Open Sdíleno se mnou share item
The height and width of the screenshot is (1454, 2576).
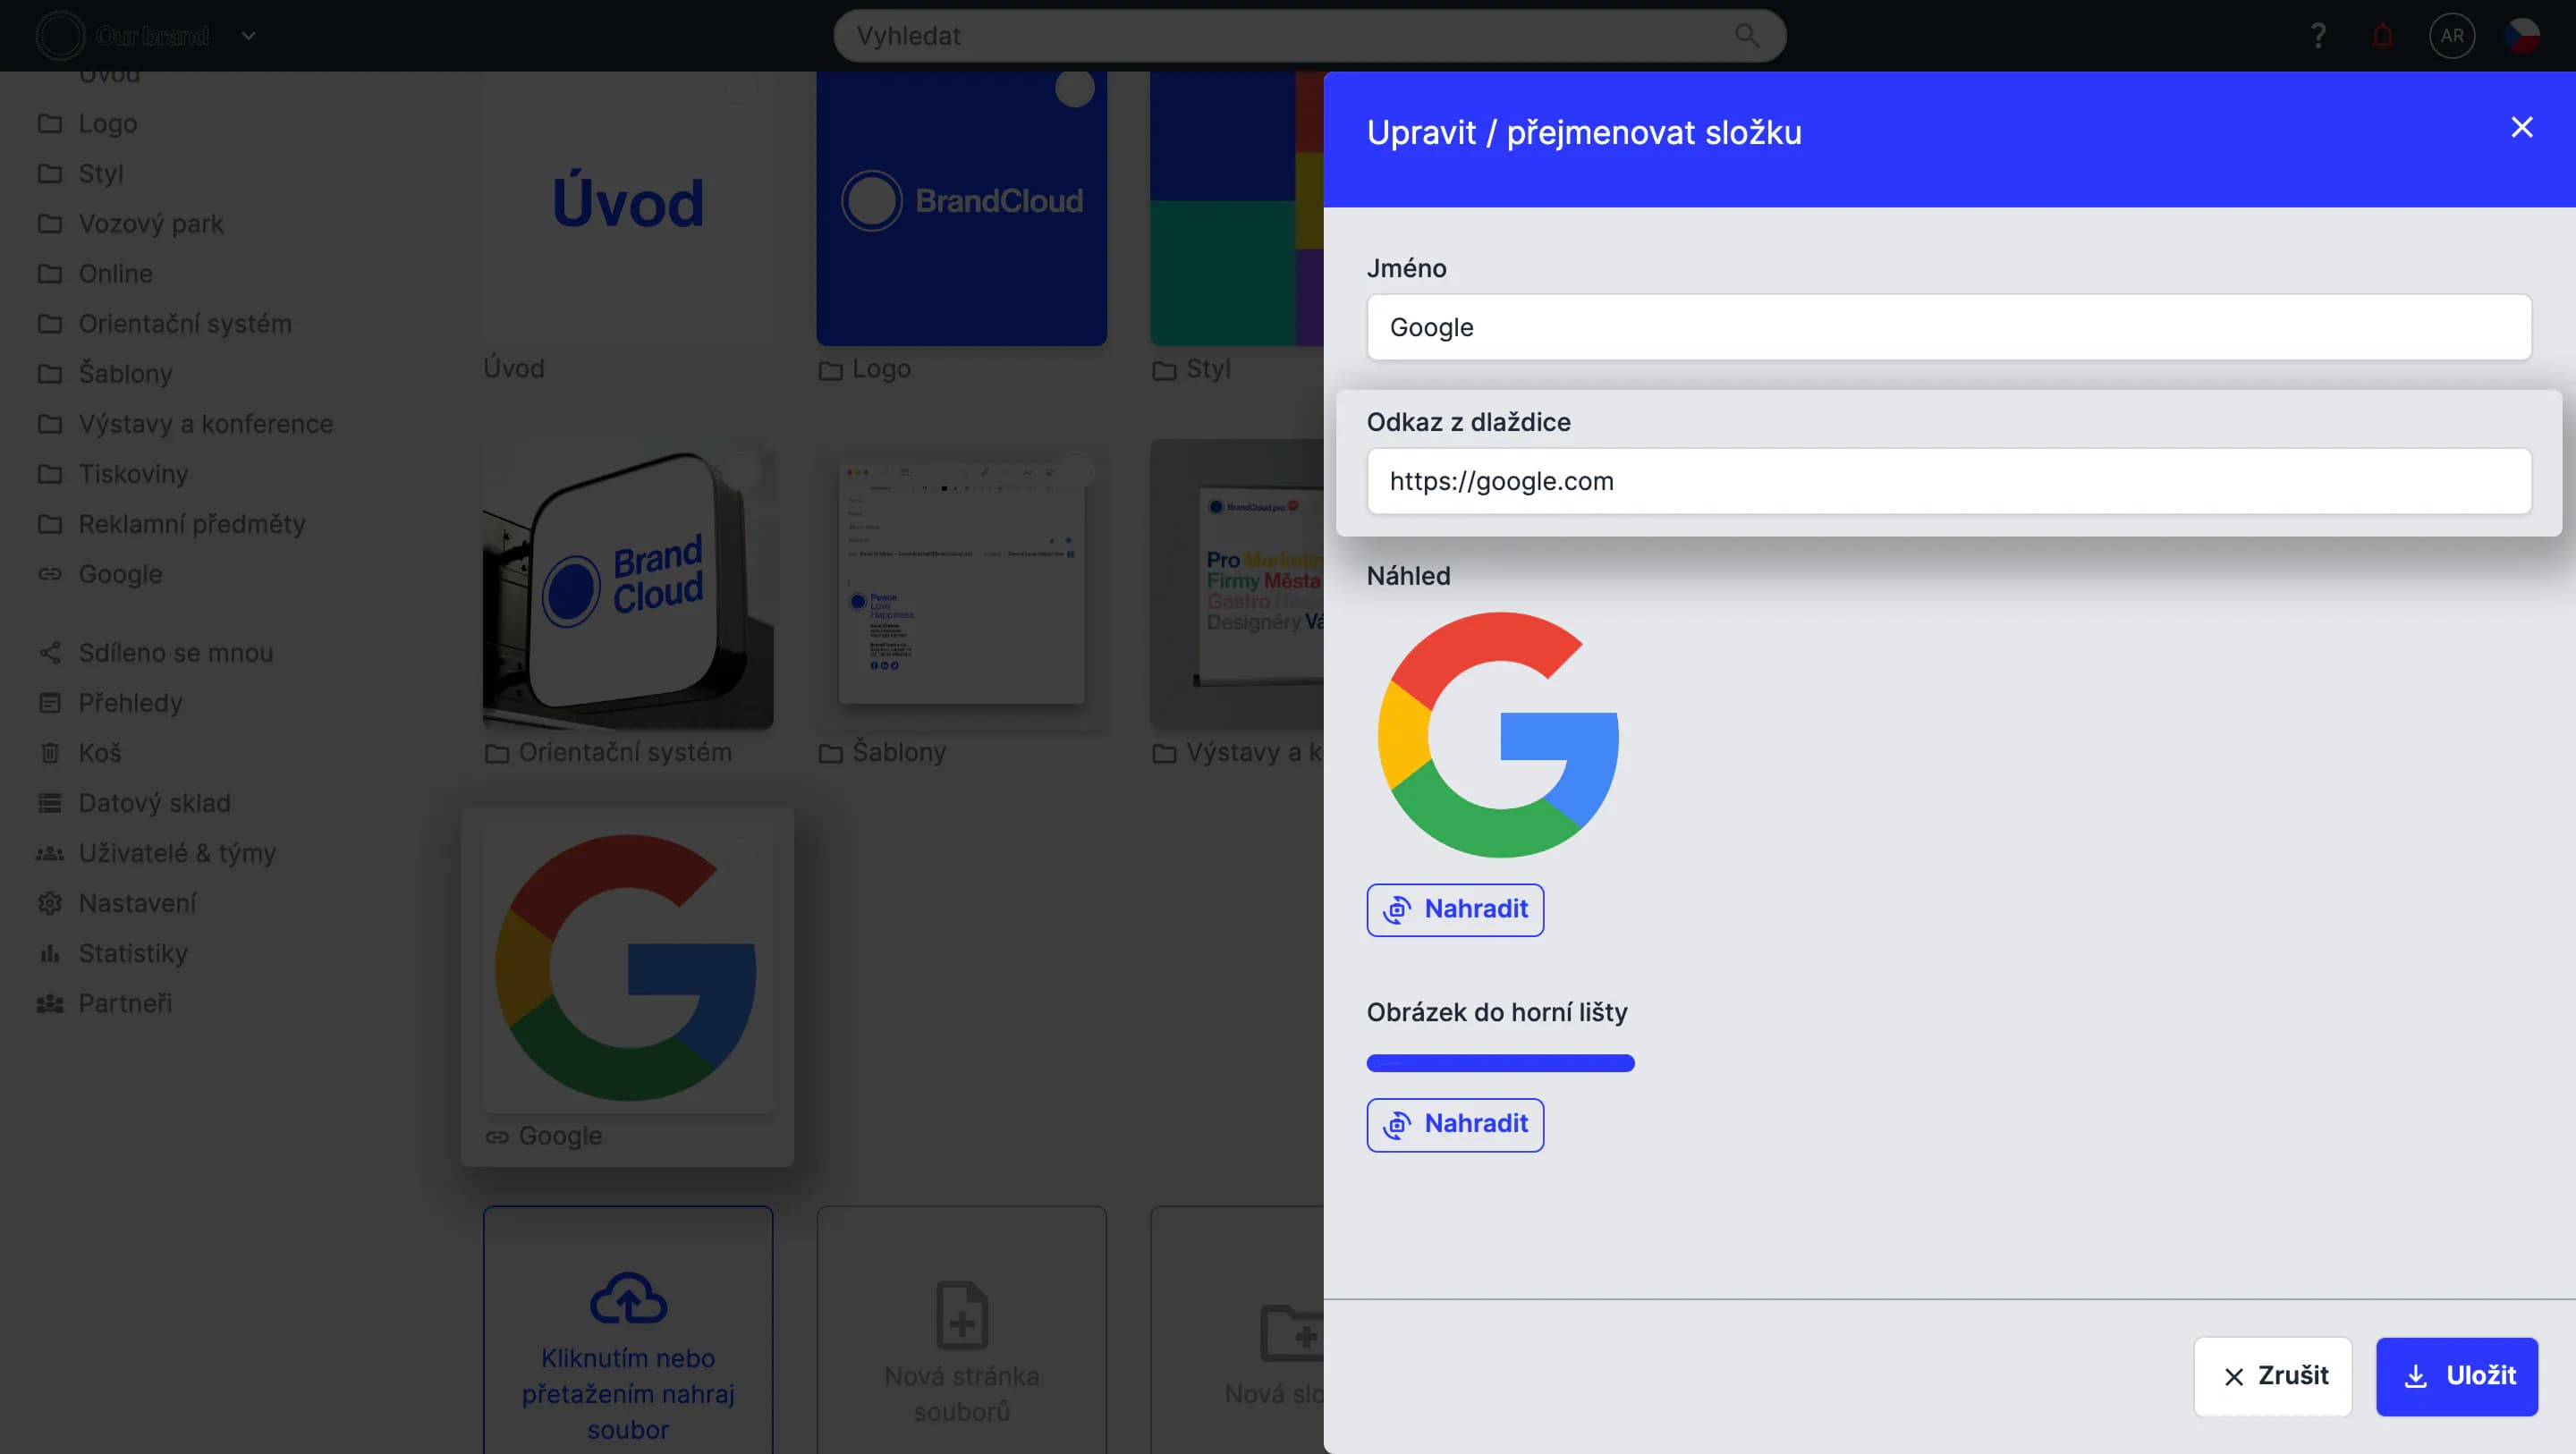click(175, 653)
